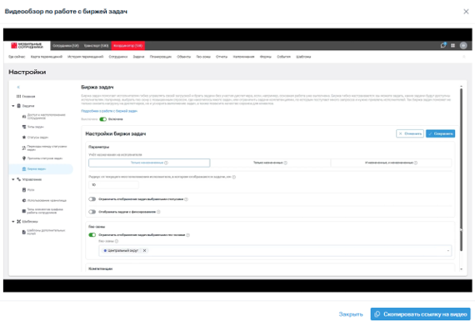Click Роли sidebar icon
The height and width of the screenshot is (326, 475).
tap(24, 190)
